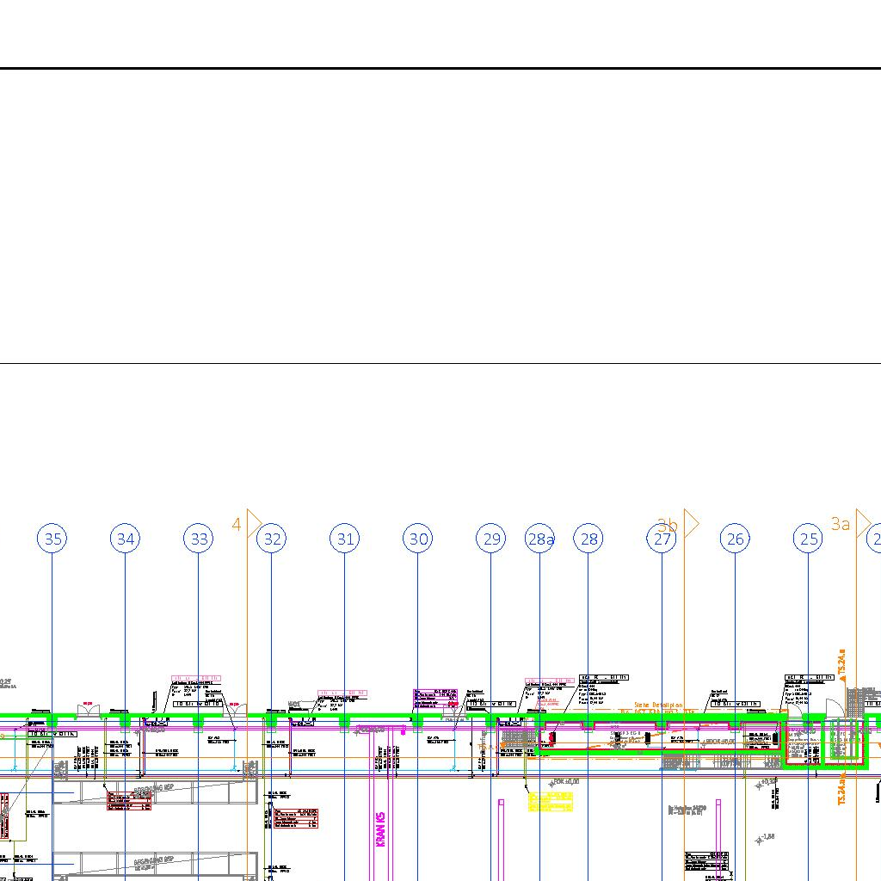Click orange section marker 3a

(x=850, y=524)
